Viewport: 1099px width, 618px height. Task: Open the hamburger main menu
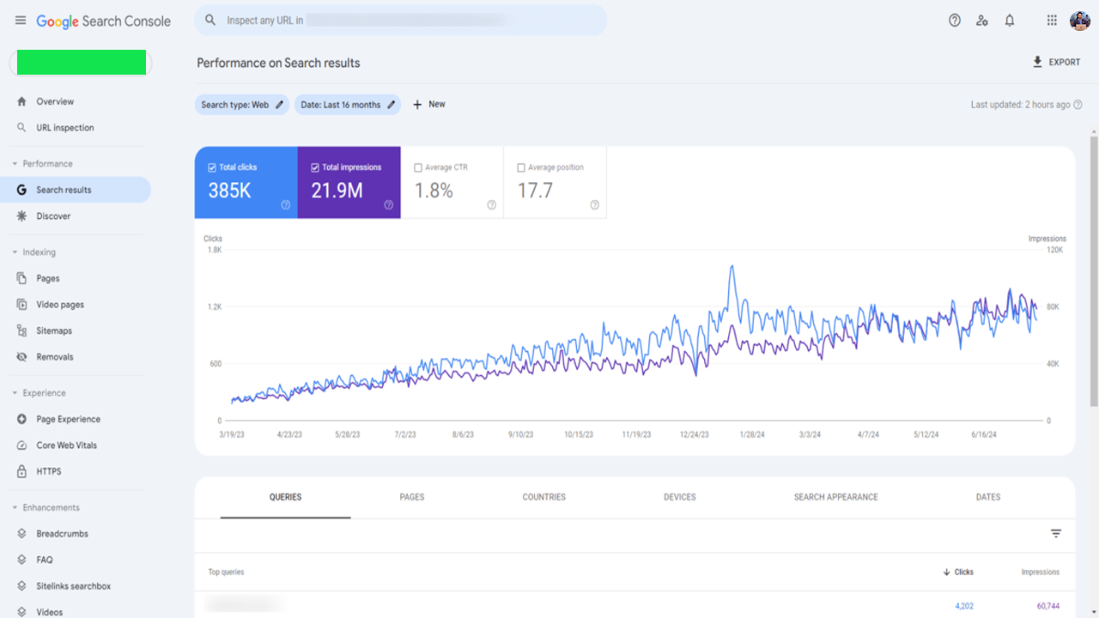(21, 21)
